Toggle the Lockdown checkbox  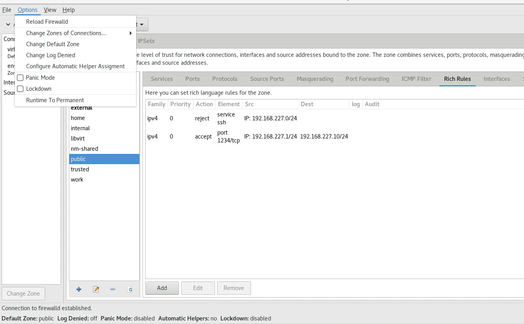tap(20, 89)
